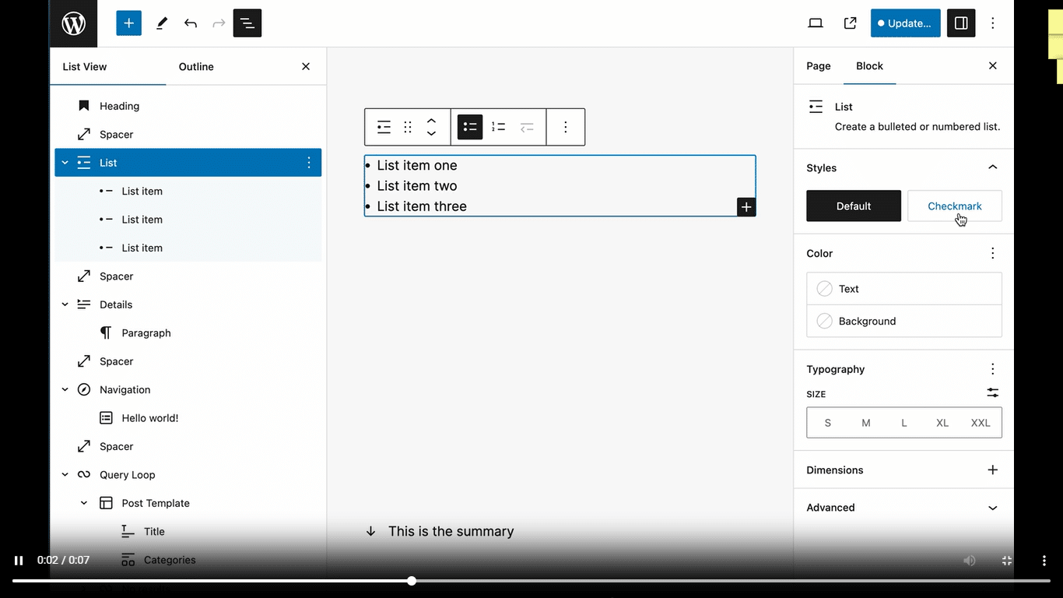Click the Outdent toolbar icon

[x=527, y=127]
